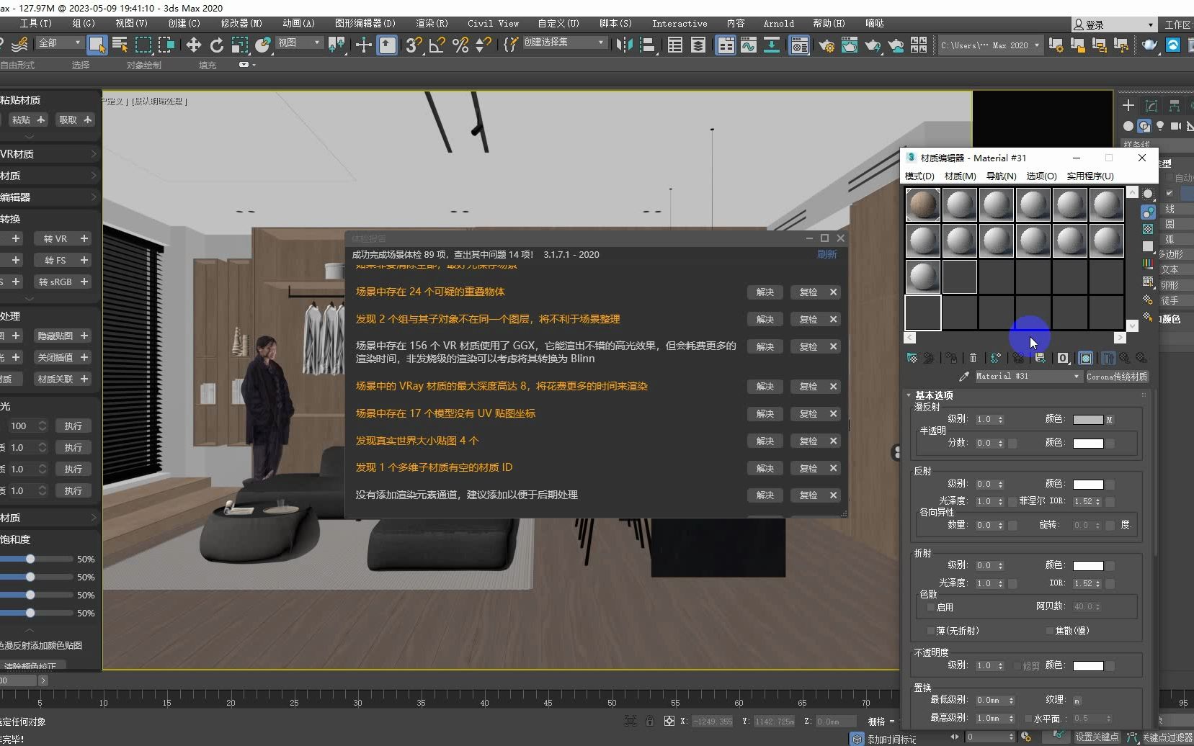The width and height of the screenshot is (1194, 746).
Task: Open the 渲染(R) menu
Action: click(431, 23)
